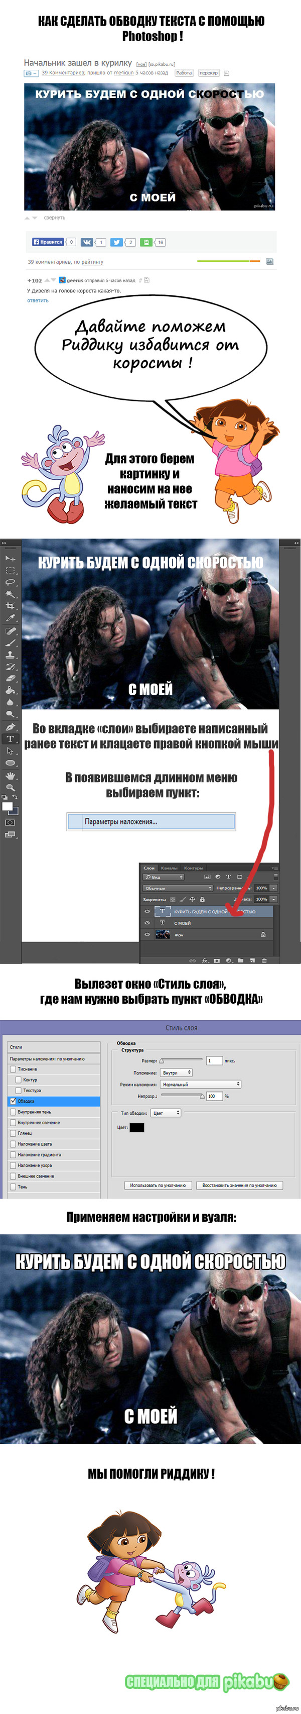Open the layer opacity dropdown arrow
This screenshot has height=1714, width=301.
[x=275, y=888]
